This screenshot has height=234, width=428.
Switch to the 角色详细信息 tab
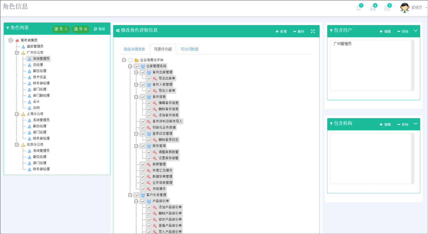[134, 49]
